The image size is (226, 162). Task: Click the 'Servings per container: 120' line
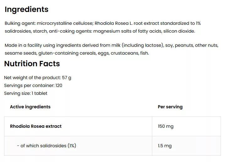click(33, 85)
